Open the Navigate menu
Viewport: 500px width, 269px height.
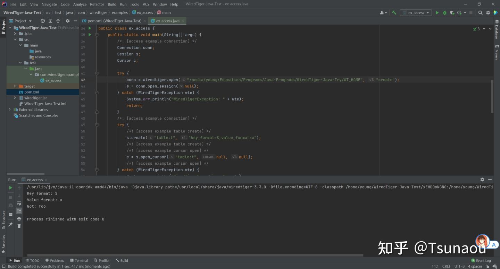tap(49, 4)
